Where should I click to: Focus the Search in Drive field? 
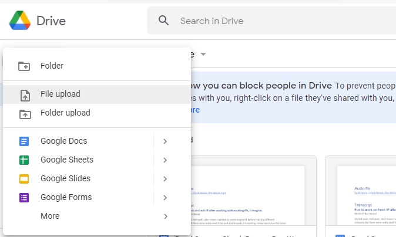[x=271, y=21]
